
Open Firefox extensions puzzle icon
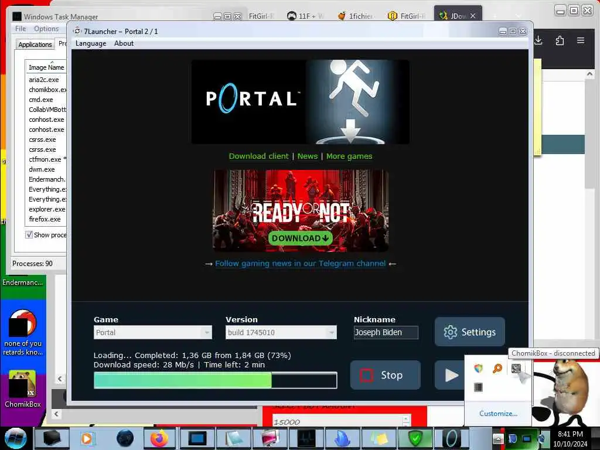(560, 40)
